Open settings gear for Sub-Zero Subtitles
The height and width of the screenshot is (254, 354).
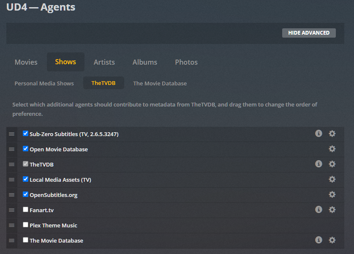[332, 134]
